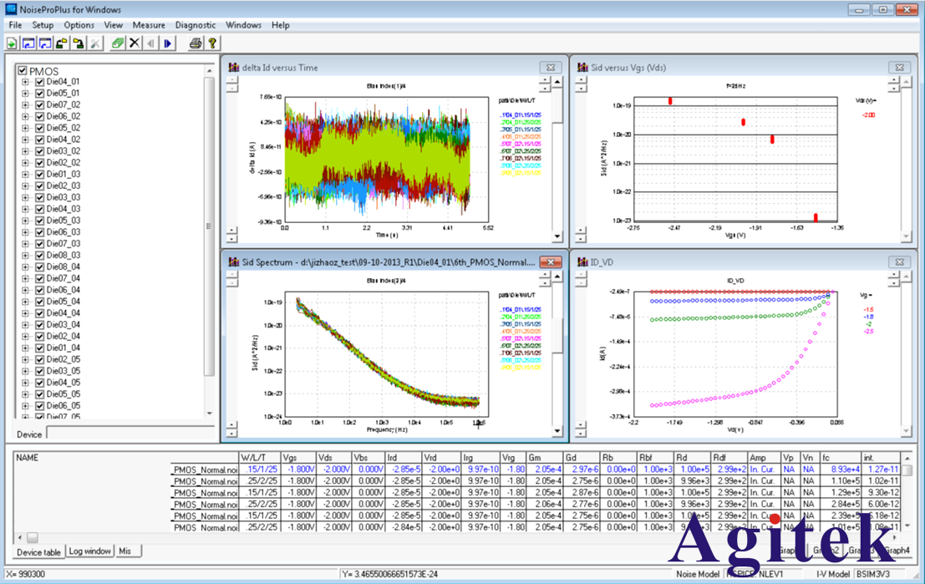
Task: Click the print icon in the toolbar
Action: [195, 43]
